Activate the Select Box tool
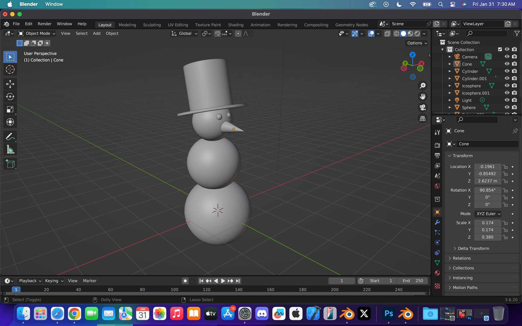This screenshot has height=326, width=522. [10, 57]
